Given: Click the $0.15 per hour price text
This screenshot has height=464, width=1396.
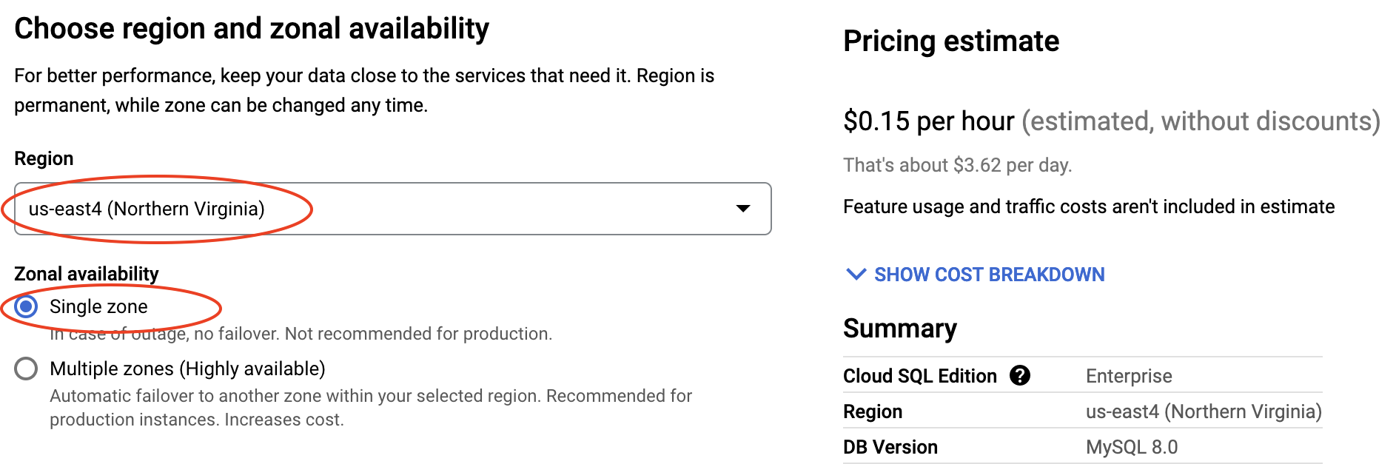Looking at the screenshot, I should (x=928, y=121).
